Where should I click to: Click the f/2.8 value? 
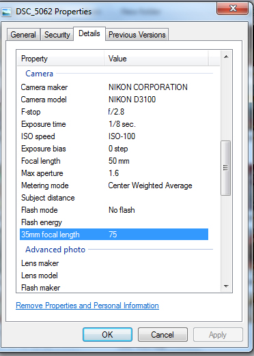click(116, 112)
